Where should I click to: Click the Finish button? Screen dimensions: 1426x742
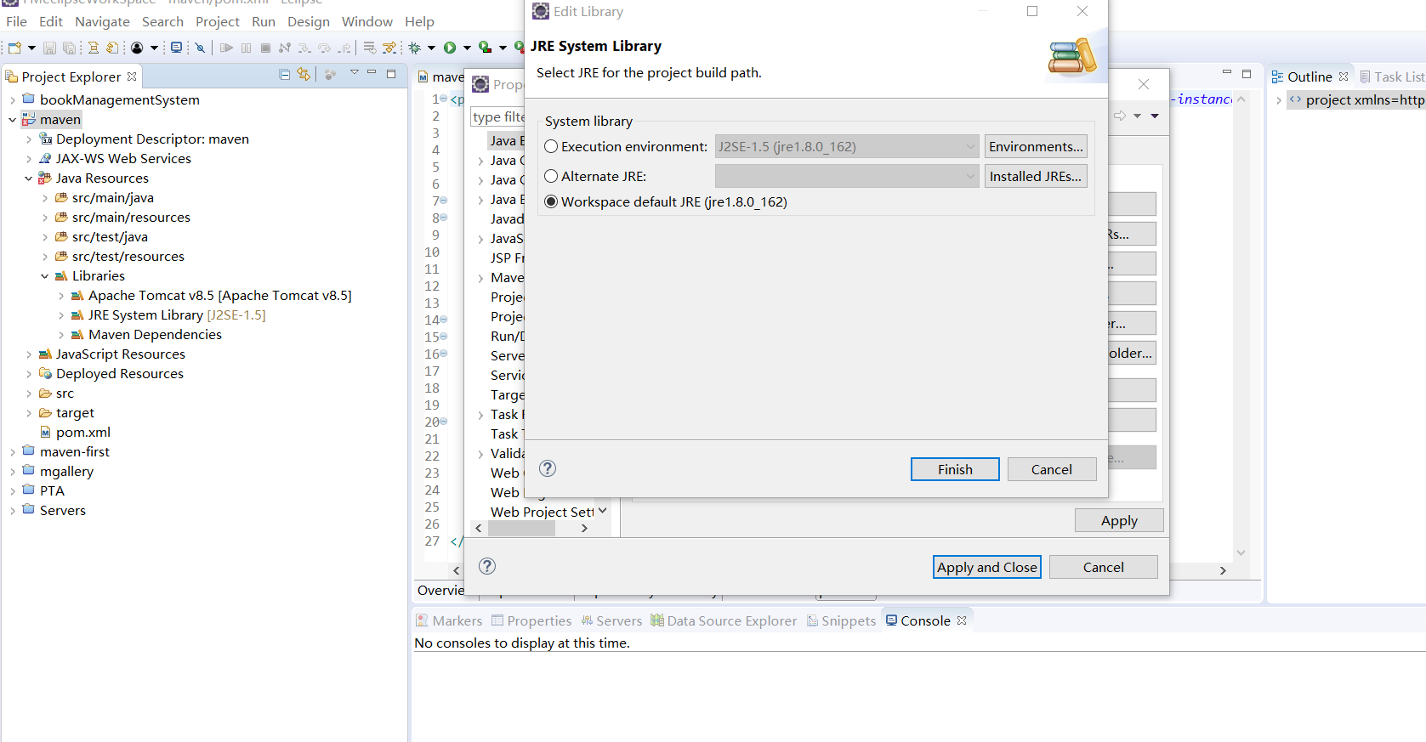tap(955, 469)
